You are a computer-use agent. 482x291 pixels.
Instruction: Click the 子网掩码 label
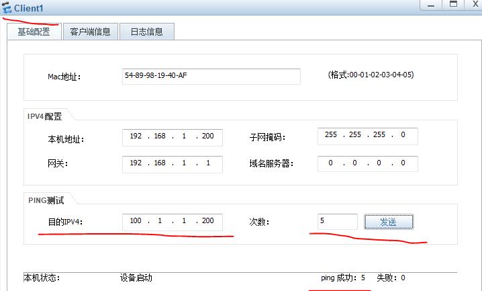click(x=267, y=137)
